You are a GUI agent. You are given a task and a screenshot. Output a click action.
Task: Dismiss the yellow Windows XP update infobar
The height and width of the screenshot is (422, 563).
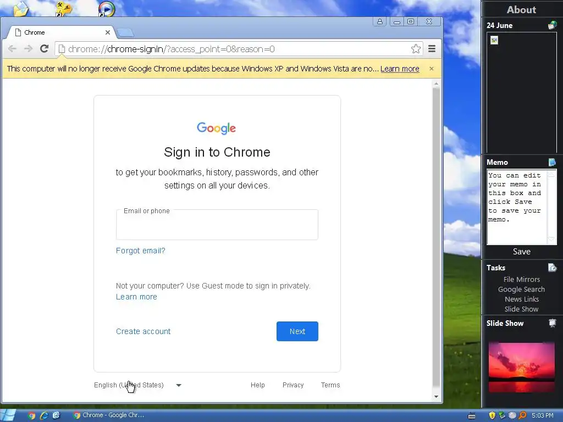[x=432, y=68]
